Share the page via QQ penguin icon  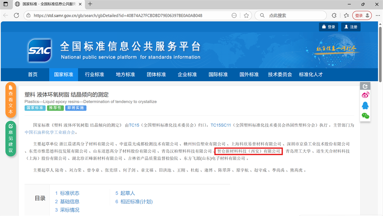coord(365,105)
